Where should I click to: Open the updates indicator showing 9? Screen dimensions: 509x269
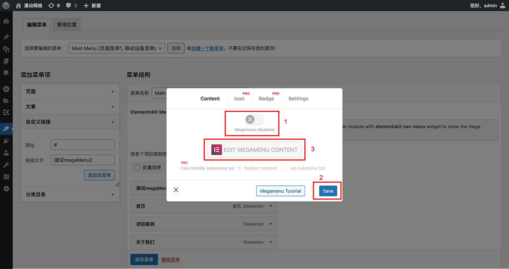tap(54, 6)
